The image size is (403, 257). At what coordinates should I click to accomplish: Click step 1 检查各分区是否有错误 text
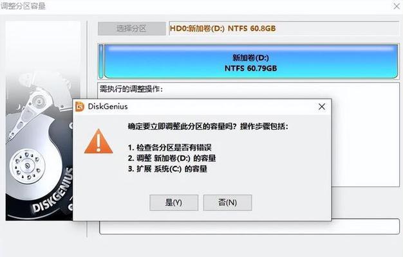click(x=169, y=148)
